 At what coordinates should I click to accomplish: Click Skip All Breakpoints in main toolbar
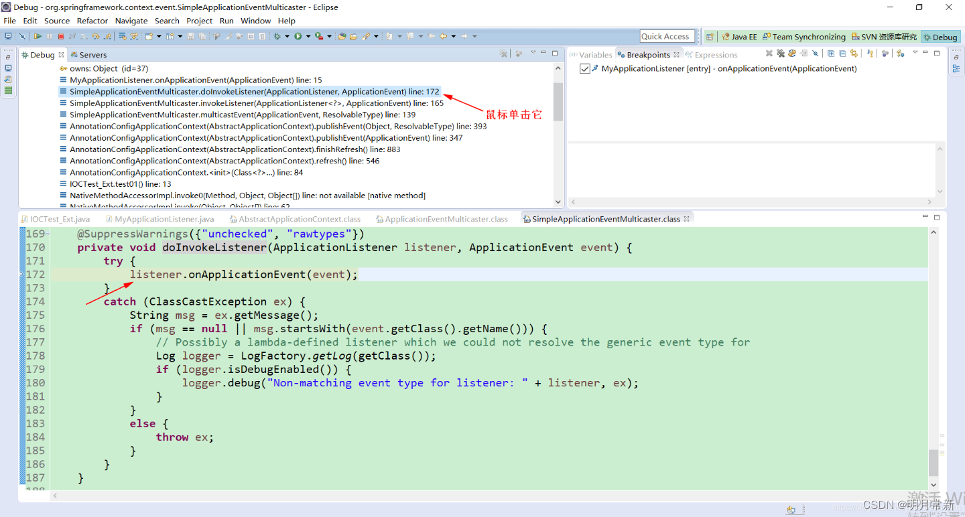point(22,36)
